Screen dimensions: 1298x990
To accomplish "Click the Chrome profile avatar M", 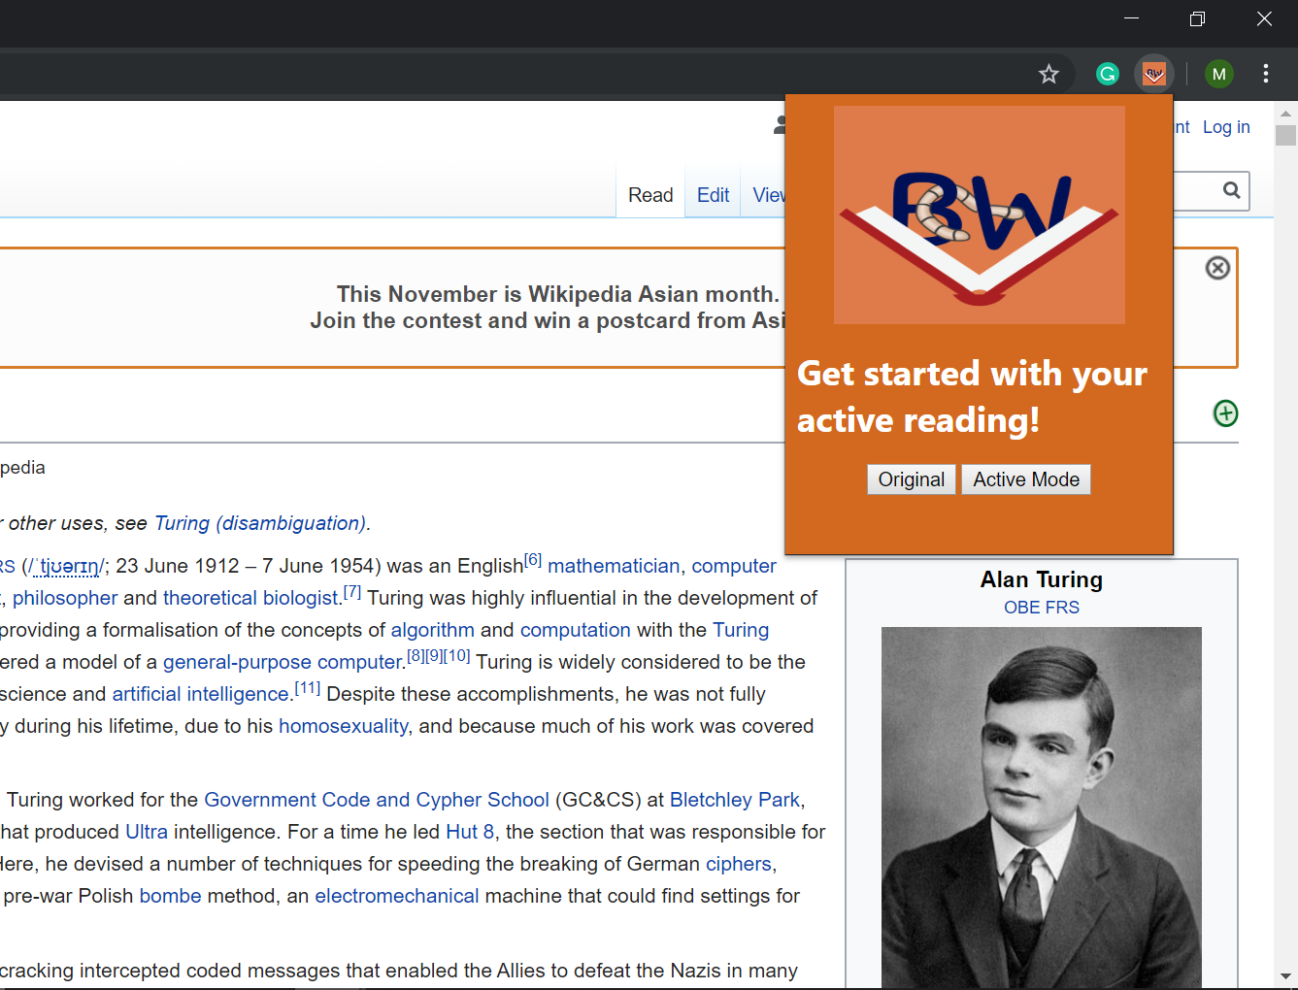I will pyautogui.click(x=1218, y=73).
